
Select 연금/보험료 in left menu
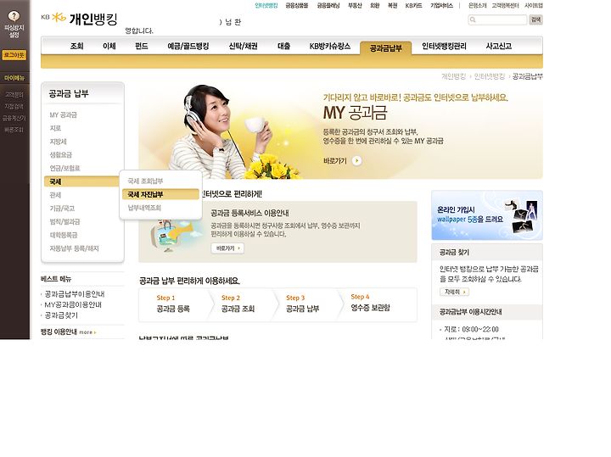64,168
